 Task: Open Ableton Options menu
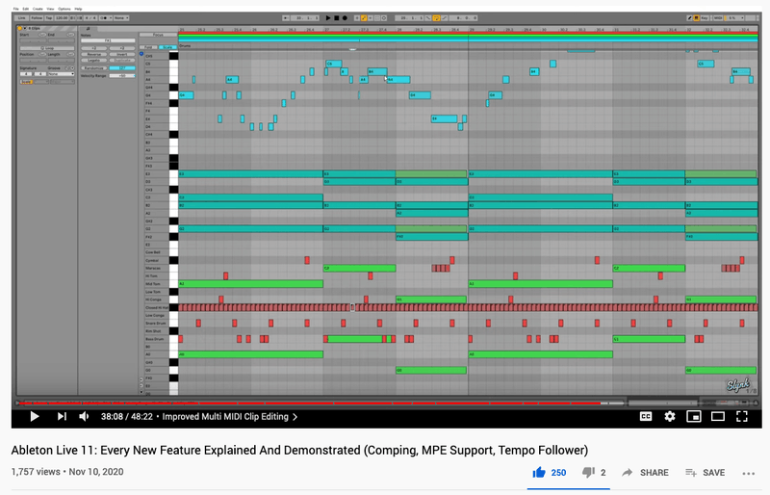click(64, 9)
